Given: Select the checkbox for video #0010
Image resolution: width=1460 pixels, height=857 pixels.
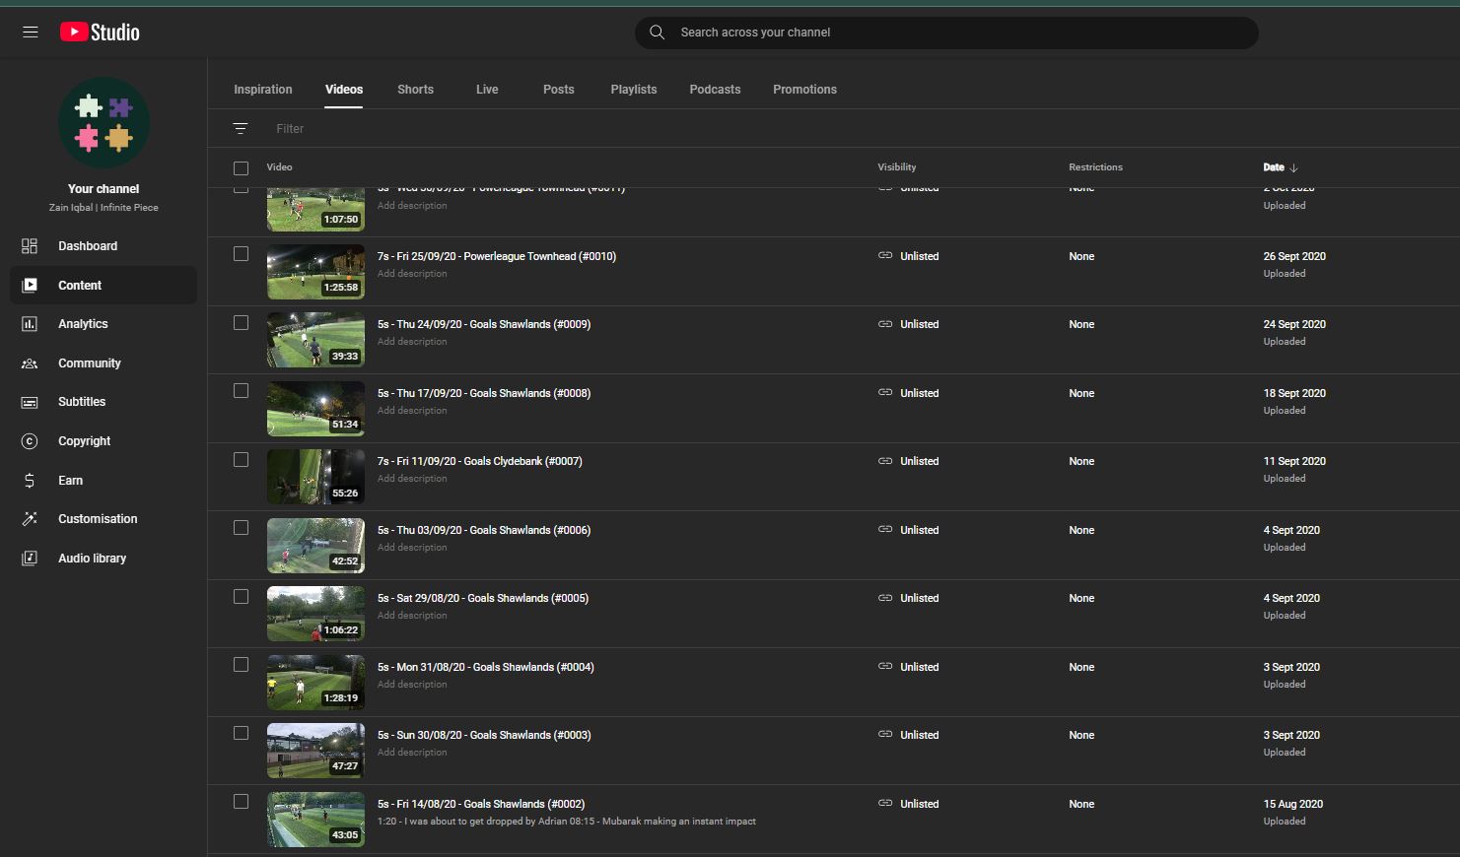Looking at the screenshot, I should point(241,254).
